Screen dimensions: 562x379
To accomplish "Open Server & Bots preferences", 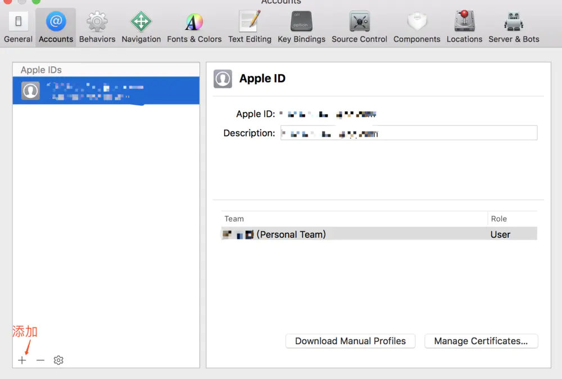I will point(514,28).
